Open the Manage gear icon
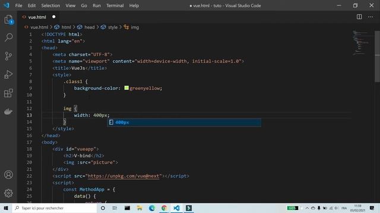The height and width of the screenshot is (213, 380). 8,193
